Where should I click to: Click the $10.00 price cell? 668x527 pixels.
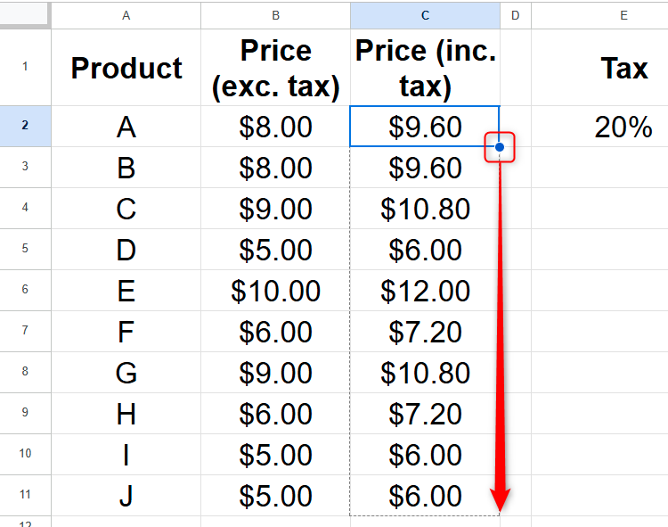275,291
